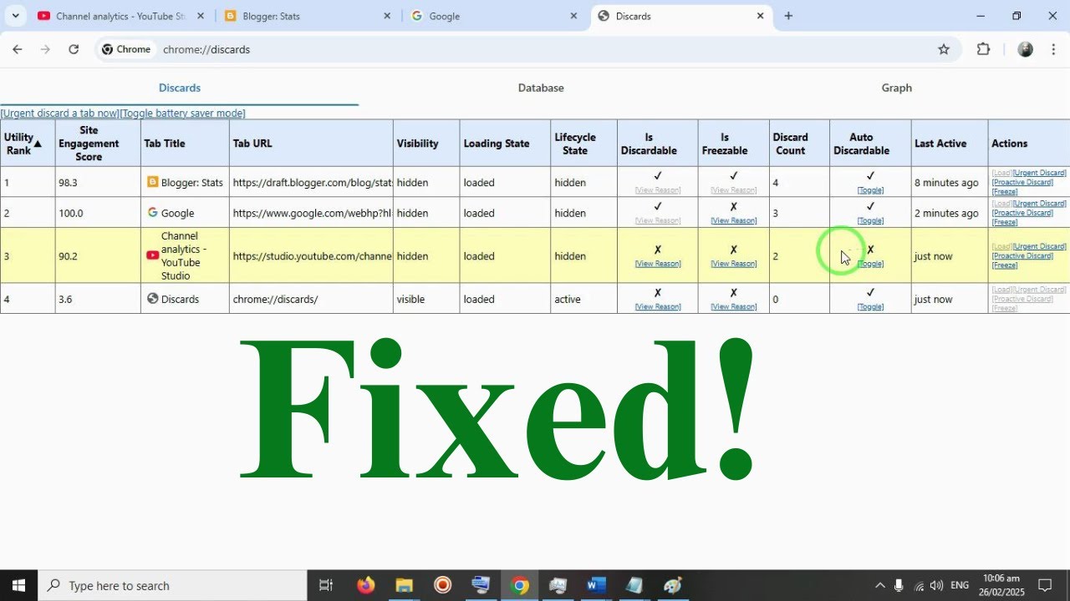The height and width of the screenshot is (601, 1070).
Task: Click Urgent discard a tab now link
Action: 60,114
